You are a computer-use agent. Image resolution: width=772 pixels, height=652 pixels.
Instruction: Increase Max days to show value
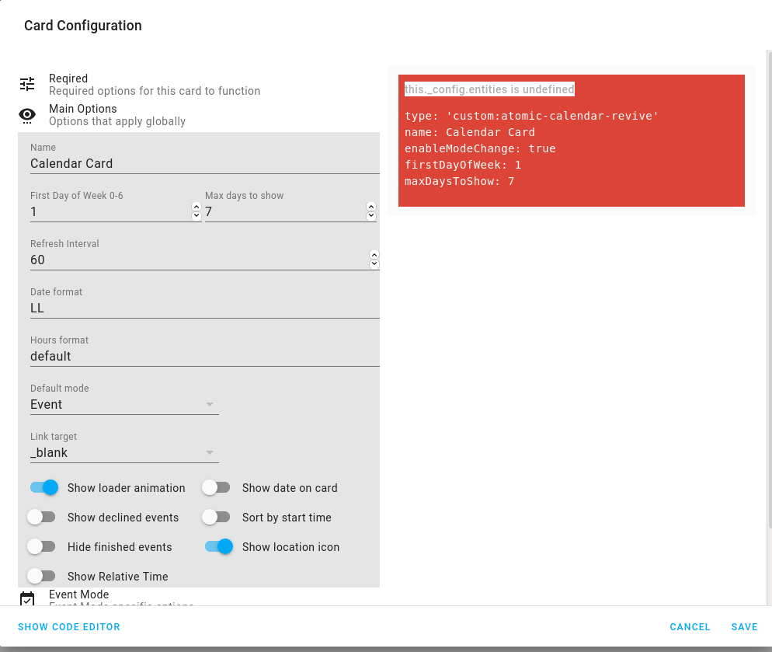[x=371, y=207]
